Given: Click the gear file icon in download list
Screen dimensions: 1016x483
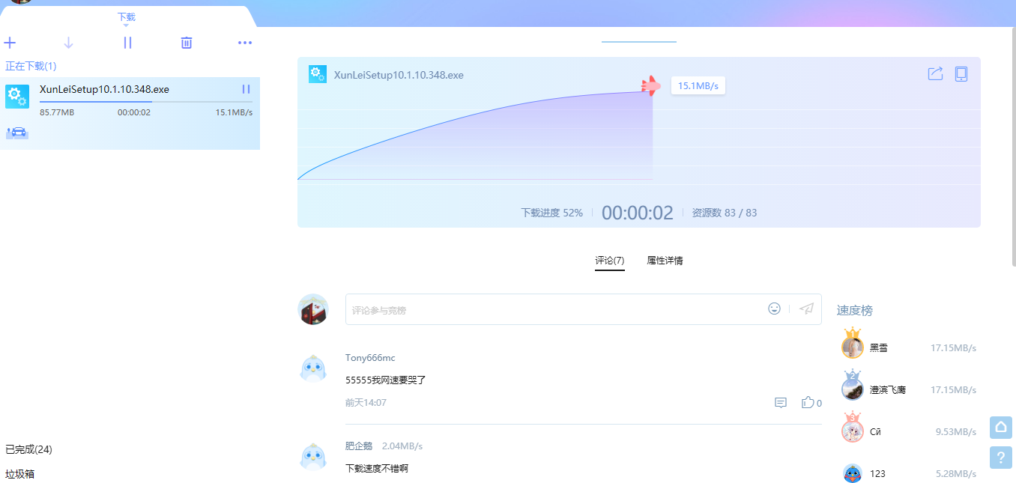Looking at the screenshot, I should coord(17,97).
